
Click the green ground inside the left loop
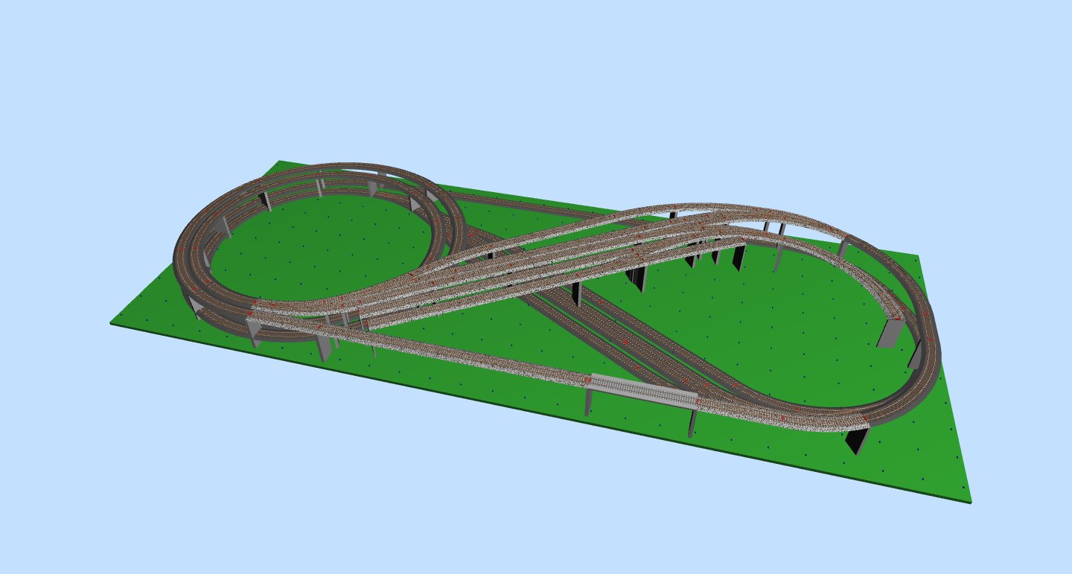[x=320, y=246]
